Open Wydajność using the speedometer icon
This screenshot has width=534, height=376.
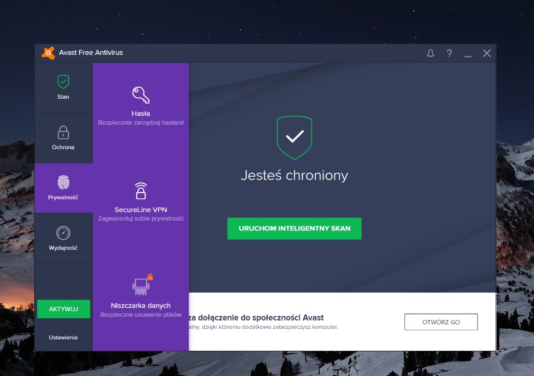pos(63,233)
